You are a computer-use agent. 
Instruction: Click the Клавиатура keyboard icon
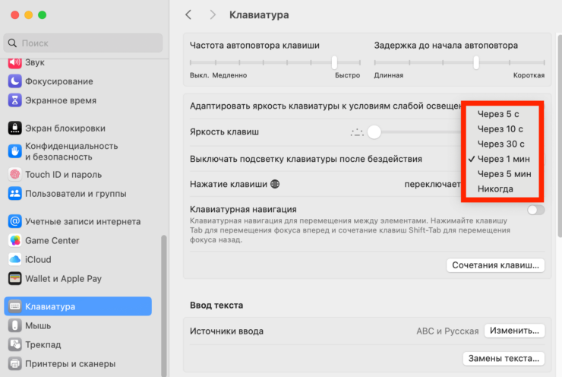click(14, 306)
